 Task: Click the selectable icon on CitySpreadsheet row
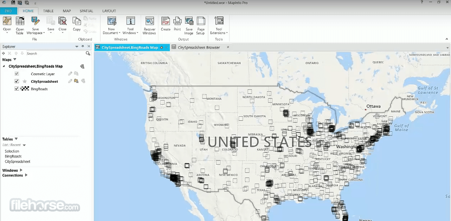pos(76,81)
